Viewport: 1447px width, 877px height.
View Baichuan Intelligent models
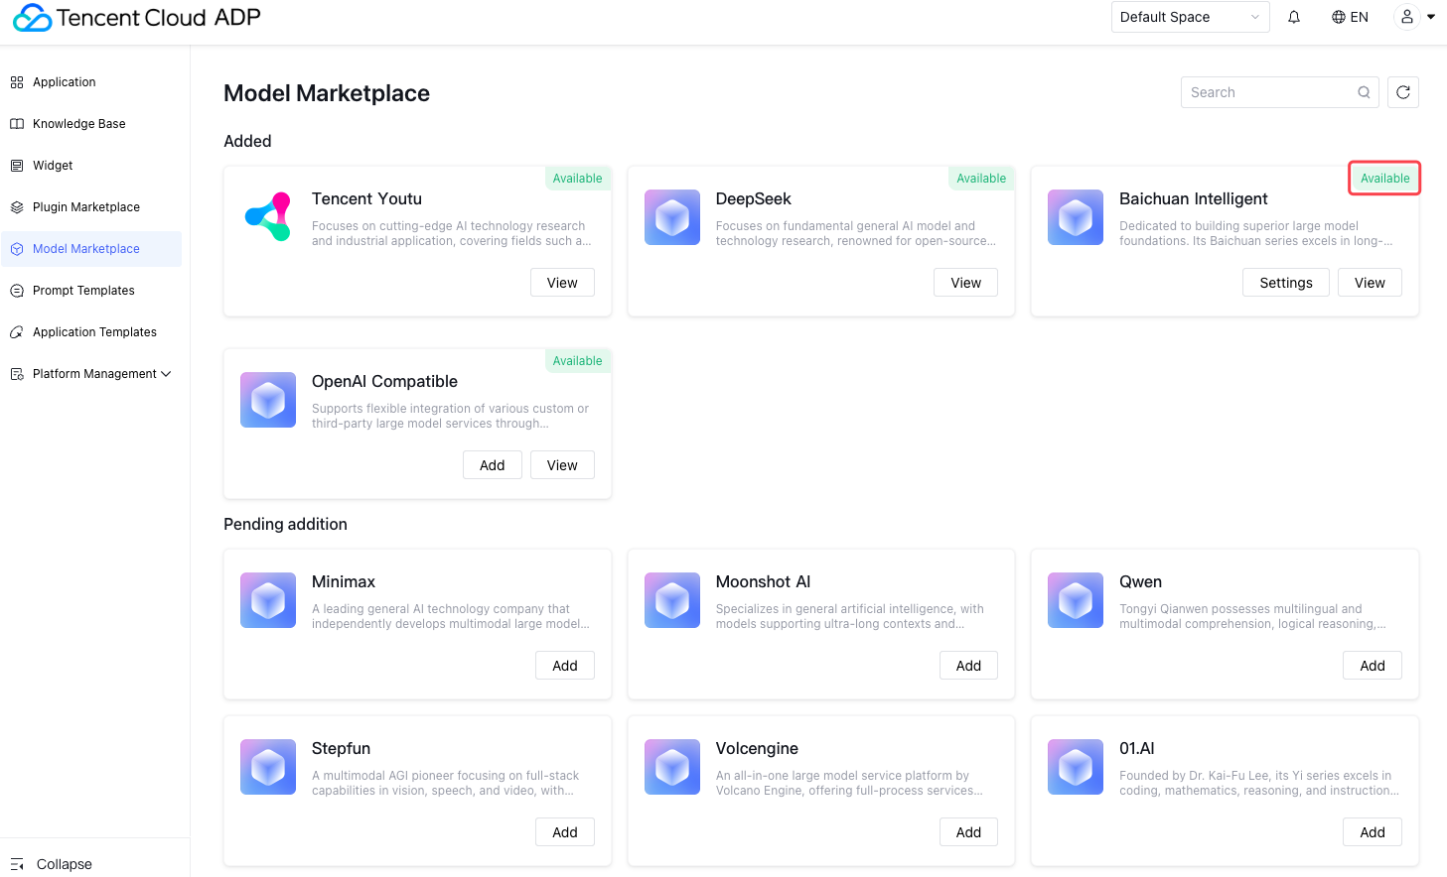[x=1370, y=283]
